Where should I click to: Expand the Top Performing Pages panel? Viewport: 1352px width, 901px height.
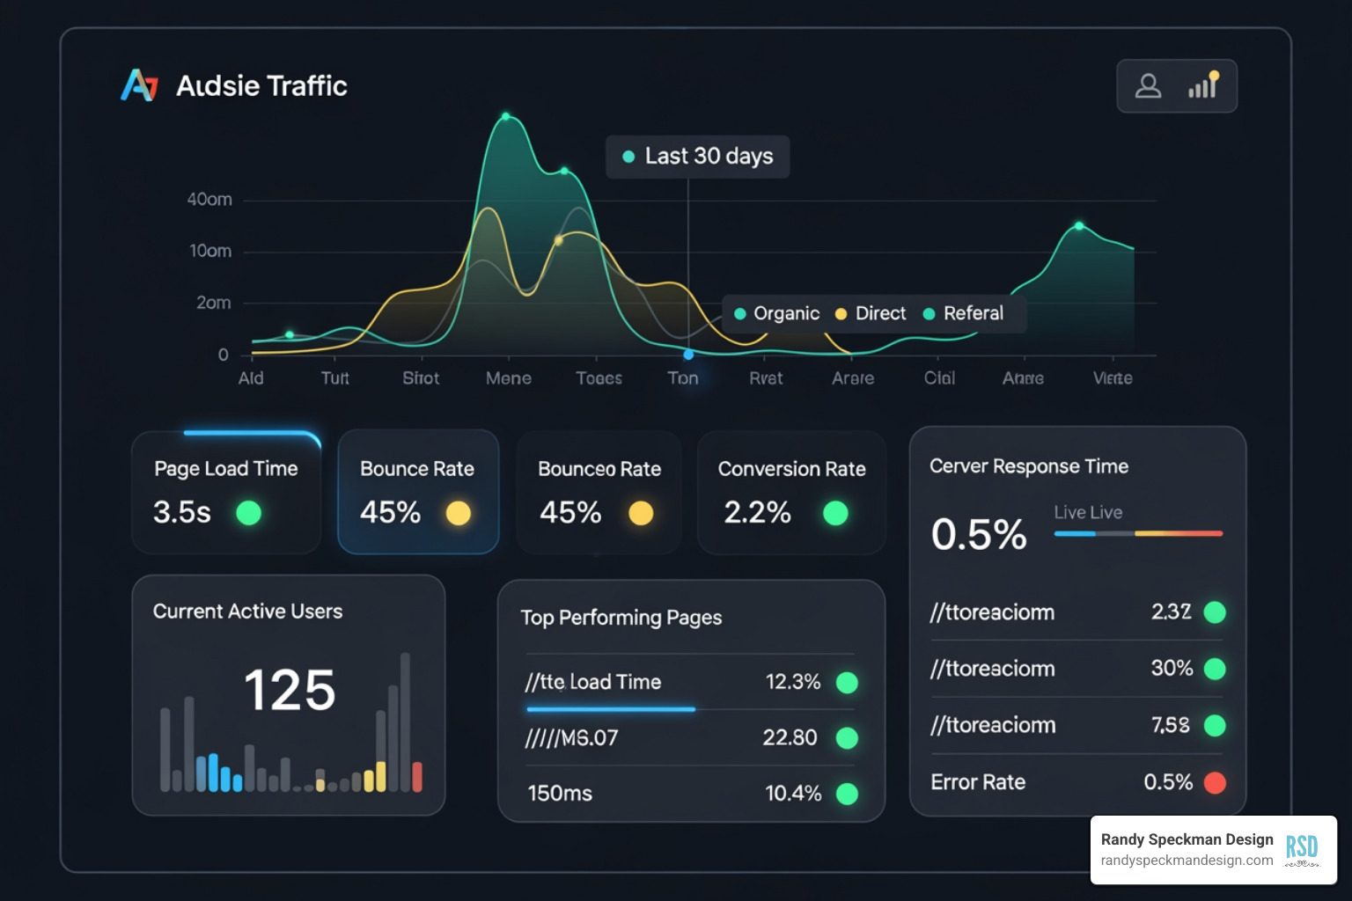click(x=621, y=618)
